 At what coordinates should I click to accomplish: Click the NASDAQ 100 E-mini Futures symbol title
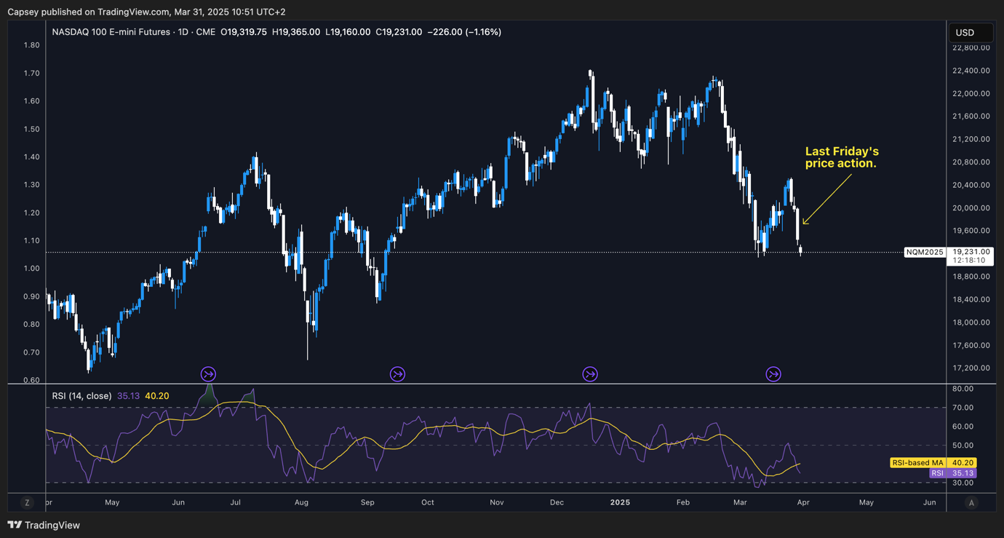(111, 32)
